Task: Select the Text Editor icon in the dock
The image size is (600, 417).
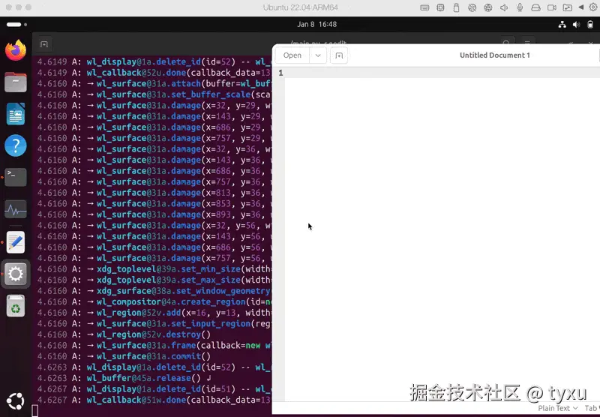Action: point(16,242)
